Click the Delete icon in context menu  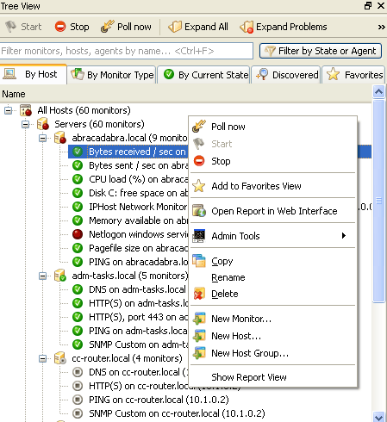click(x=199, y=294)
